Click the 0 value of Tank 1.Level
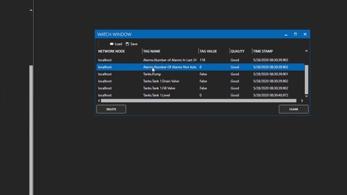This screenshot has height=195, width=347. click(x=201, y=95)
